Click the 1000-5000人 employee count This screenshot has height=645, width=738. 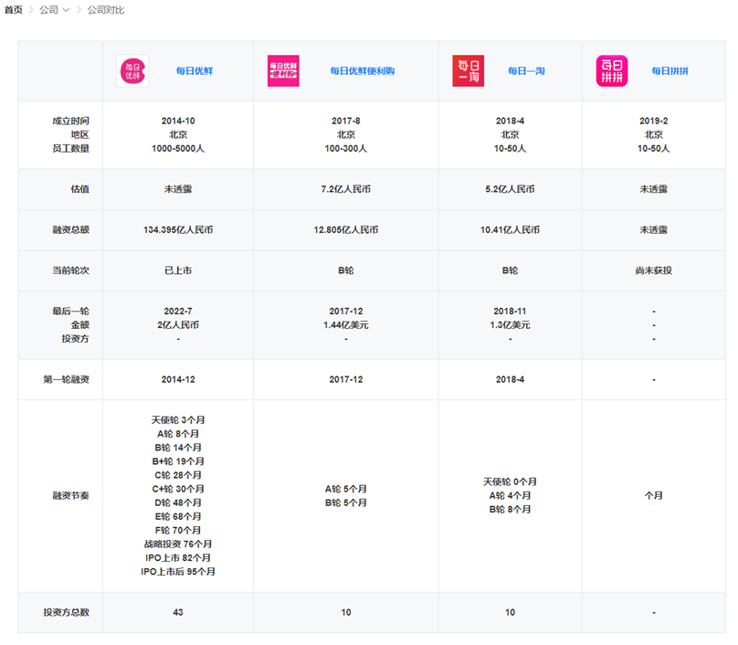pyautogui.click(x=178, y=149)
